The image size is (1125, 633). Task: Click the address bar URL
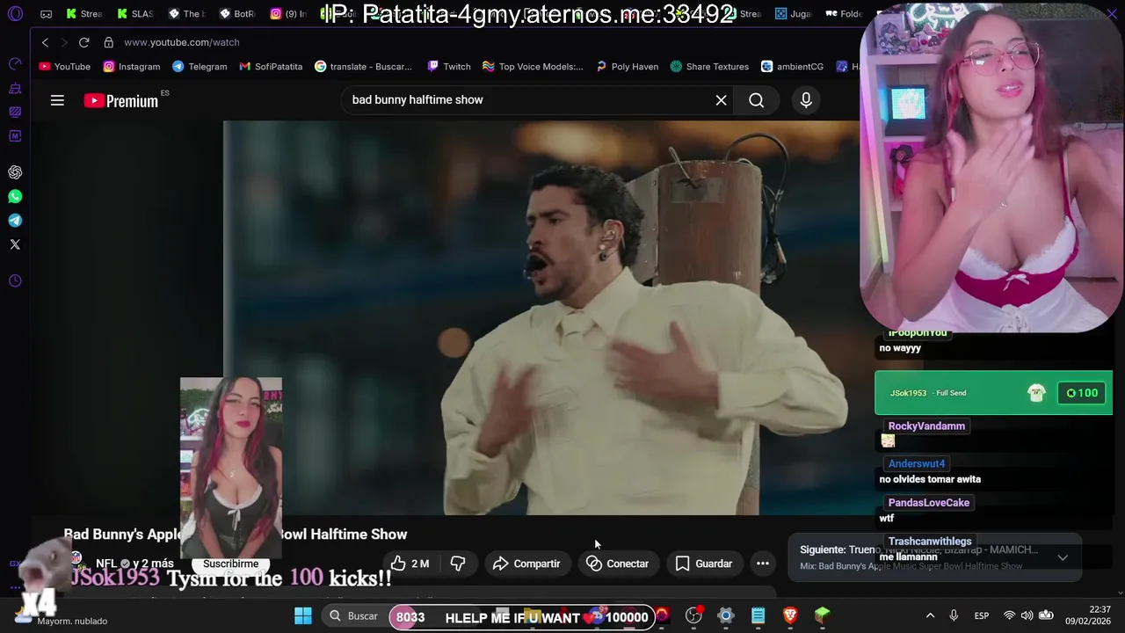point(182,42)
